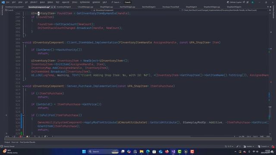Pin the InventoryComponent.cpp tab

tap(52, 7)
